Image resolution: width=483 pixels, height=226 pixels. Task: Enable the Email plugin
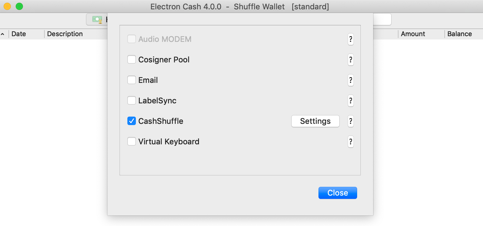pos(131,80)
